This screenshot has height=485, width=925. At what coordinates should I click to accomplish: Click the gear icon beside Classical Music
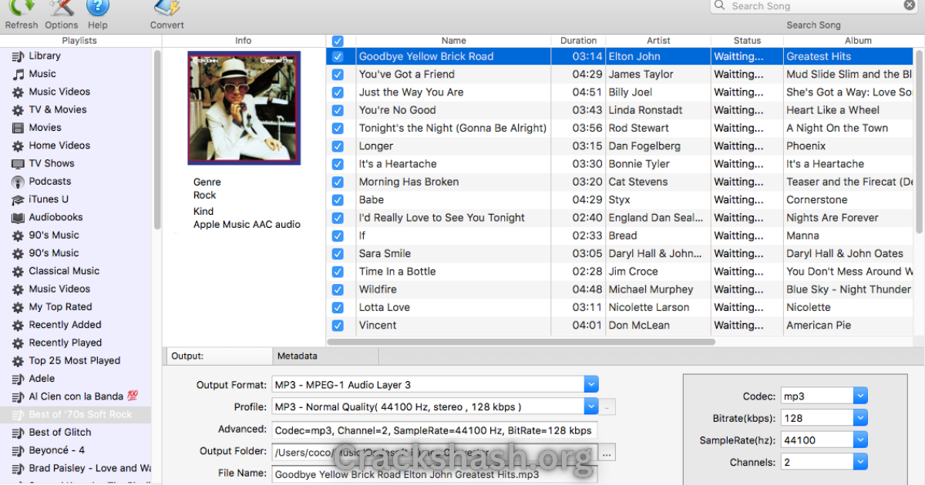pos(18,272)
